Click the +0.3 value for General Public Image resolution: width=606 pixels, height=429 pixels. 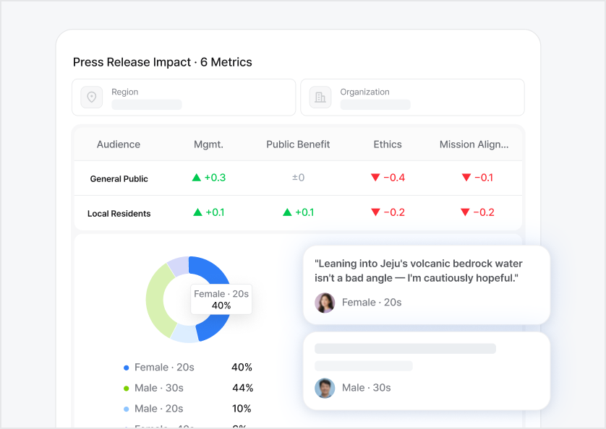[x=215, y=178]
